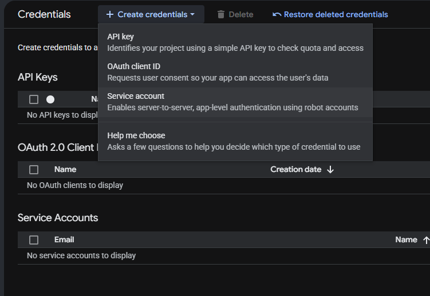
Task: Click the OAuth 2.0 Client section heading
Action: coord(58,147)
